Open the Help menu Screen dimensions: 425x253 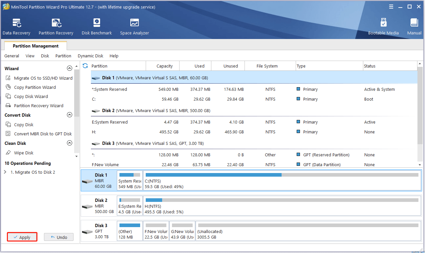pos(114,56)
